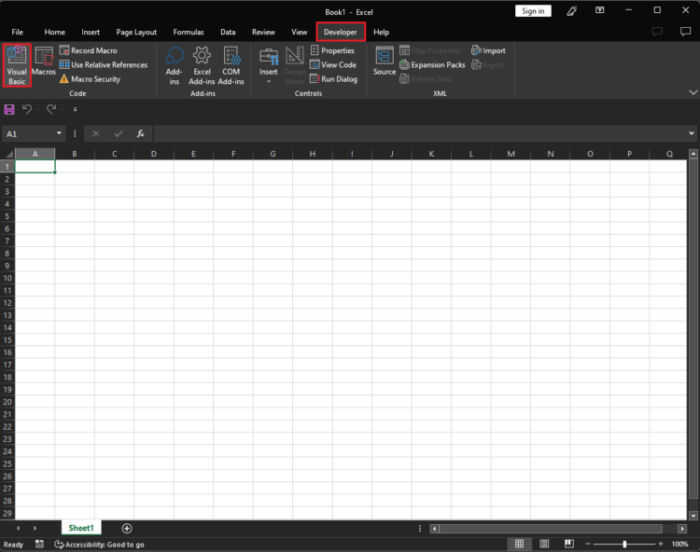700x552 pixels.
Task: Open the Name Box dropdown
Action: tap(59, 133)
